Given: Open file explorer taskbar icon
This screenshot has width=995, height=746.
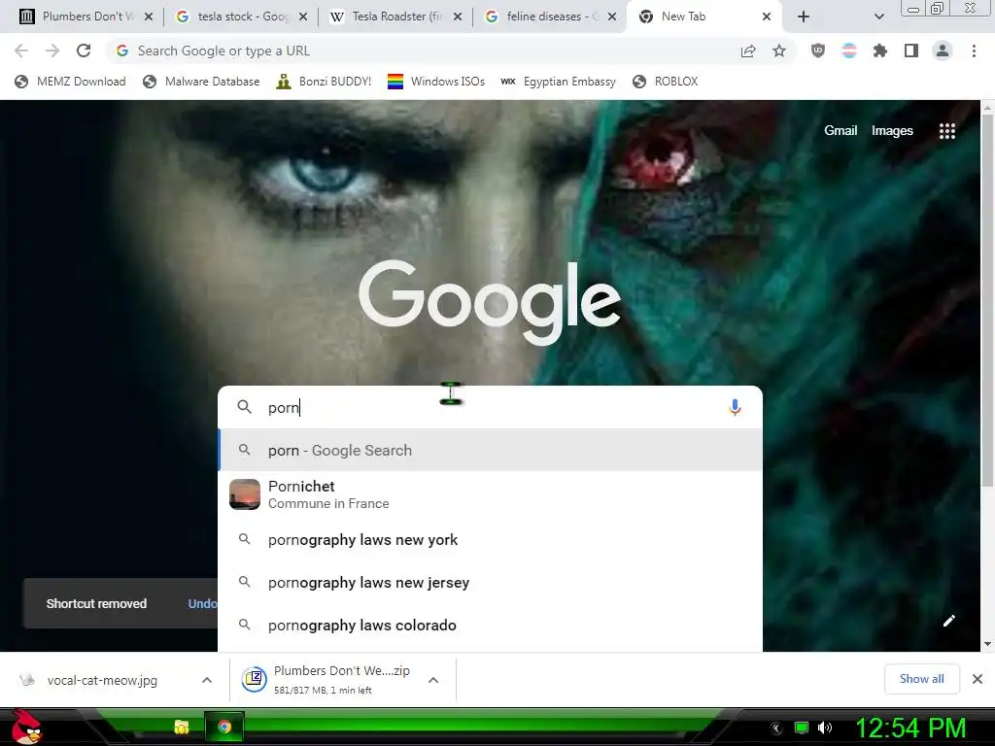Looking at the screenshot, I should coord(182,727).
